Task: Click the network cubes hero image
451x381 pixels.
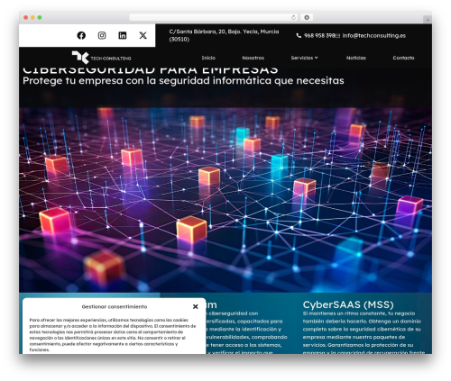Action: (225, 200)
